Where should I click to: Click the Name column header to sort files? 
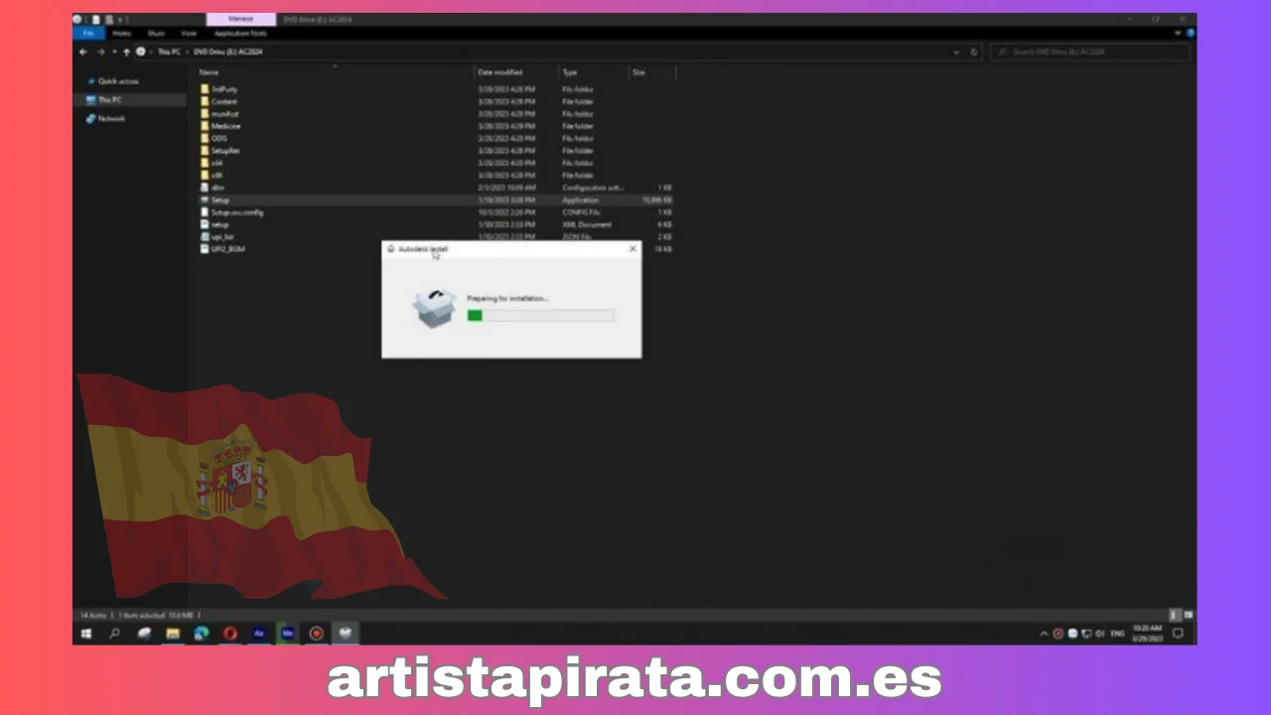pos(209,71)
